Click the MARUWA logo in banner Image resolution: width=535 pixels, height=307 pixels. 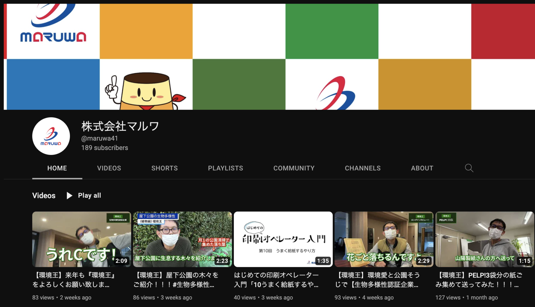click(53, 24)
